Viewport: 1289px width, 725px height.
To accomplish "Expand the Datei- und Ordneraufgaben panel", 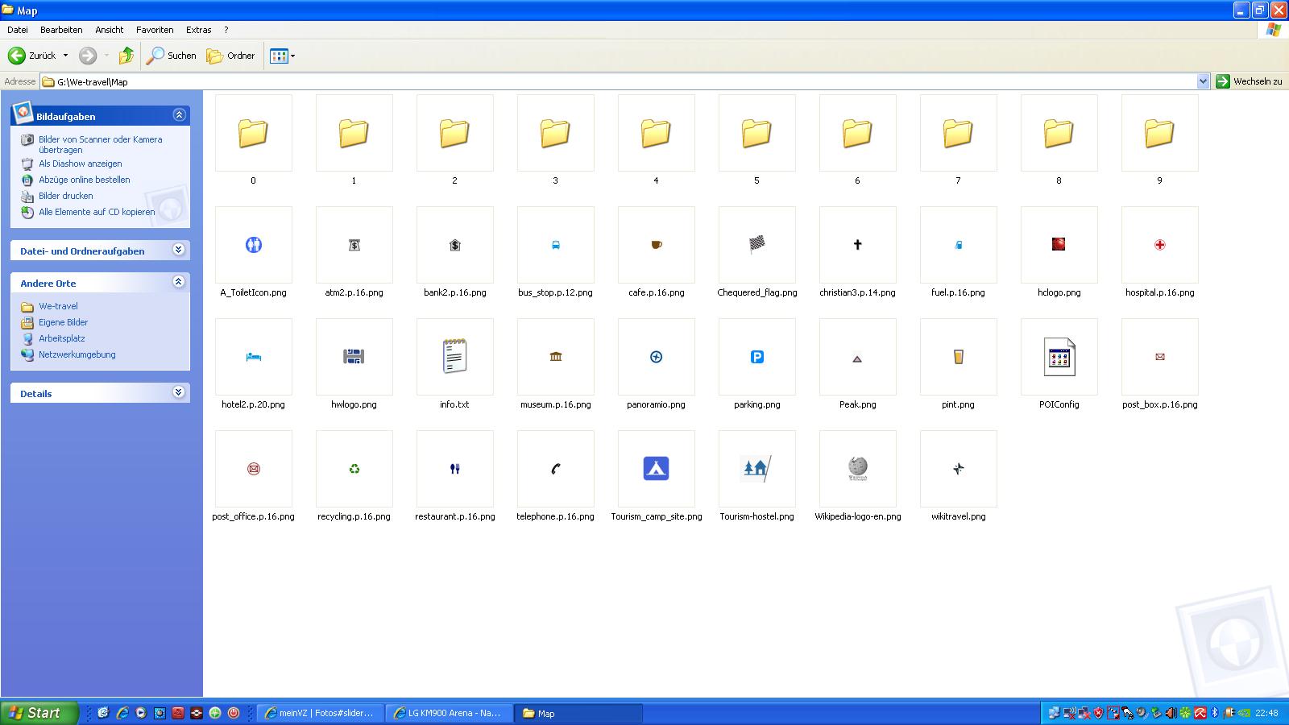I will click(179, 250).
